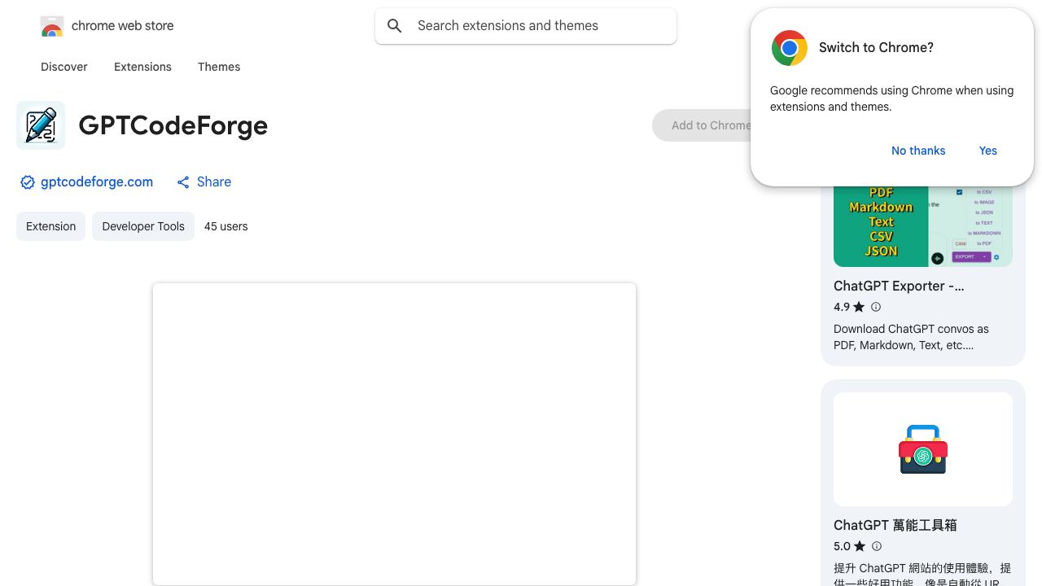Click the search magnifier icon

coord(395,26)
